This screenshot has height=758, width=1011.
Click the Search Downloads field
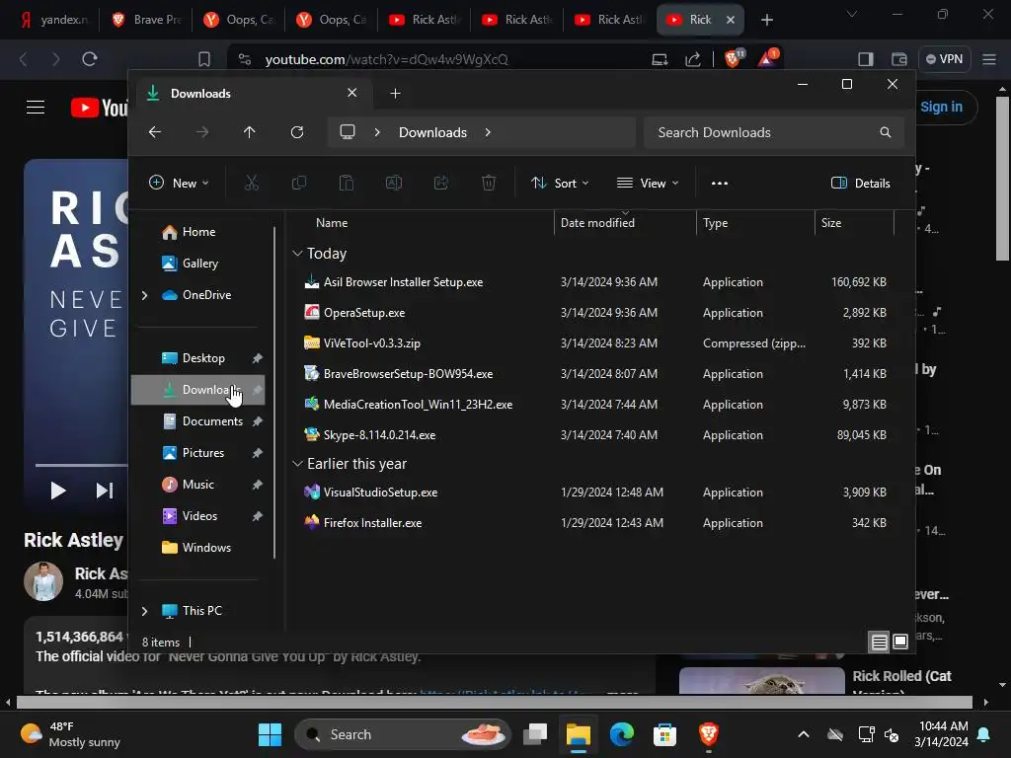[774, 132]
